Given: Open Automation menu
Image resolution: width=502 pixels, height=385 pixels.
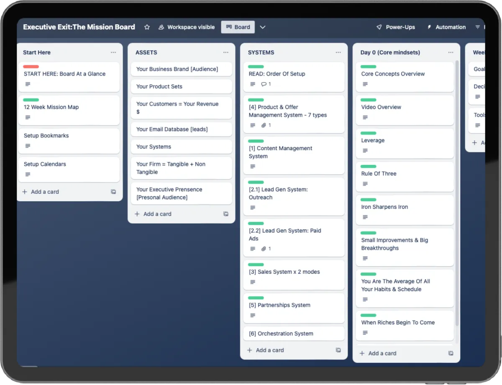Looking at the screenshot, I should click(446, 27).
